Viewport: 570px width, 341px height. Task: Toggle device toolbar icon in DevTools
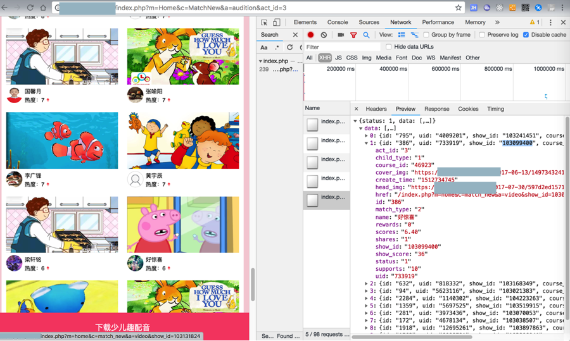[277, 23]
